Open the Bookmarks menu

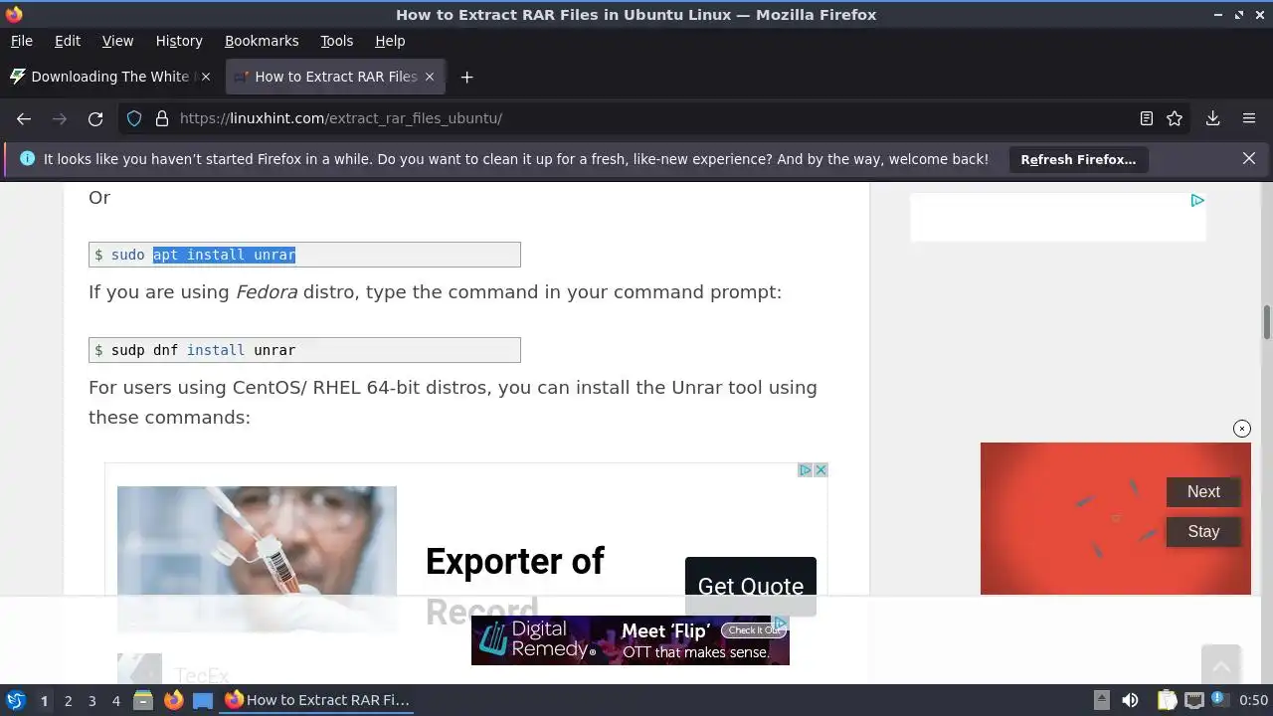262,41
